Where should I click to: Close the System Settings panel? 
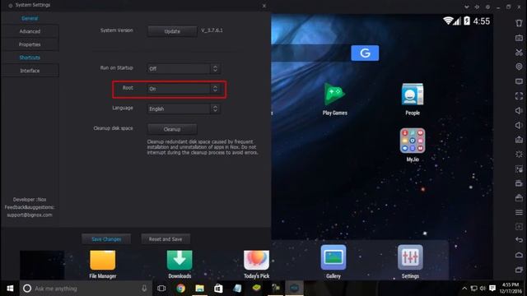click(x=264, y=6)
